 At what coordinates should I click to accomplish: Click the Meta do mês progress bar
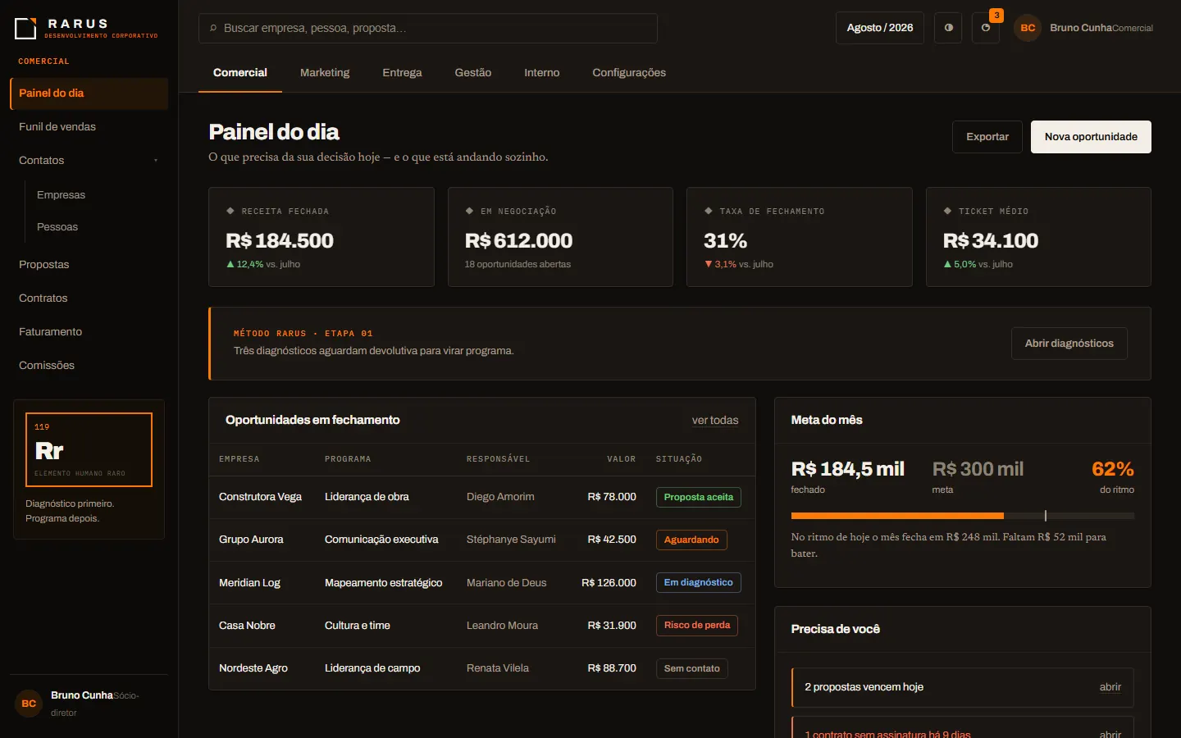[963, 516]
